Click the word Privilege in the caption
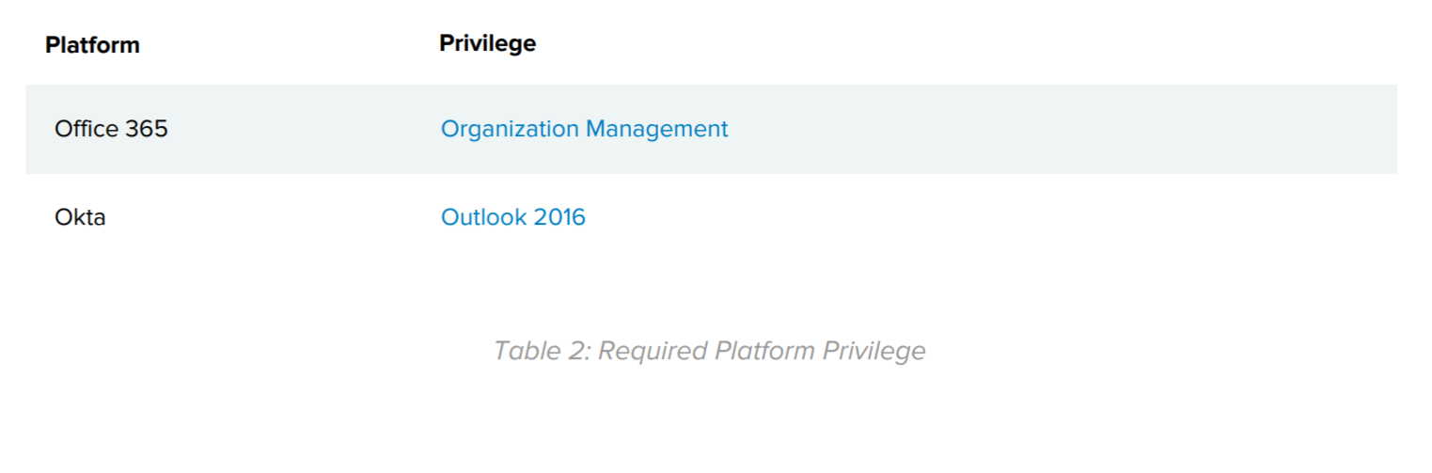The width and height of the screenshot is (1432, 473). (873, 351)
